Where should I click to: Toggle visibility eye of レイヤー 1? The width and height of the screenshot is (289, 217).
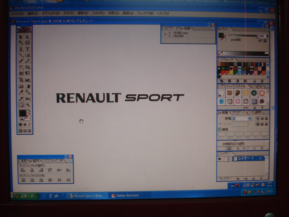[220, 159]
